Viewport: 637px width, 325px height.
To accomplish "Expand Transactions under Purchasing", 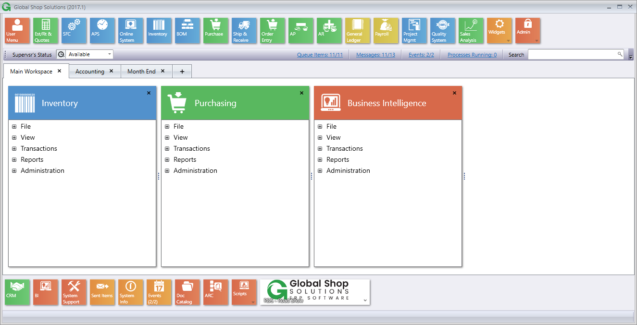I will 166,148.
